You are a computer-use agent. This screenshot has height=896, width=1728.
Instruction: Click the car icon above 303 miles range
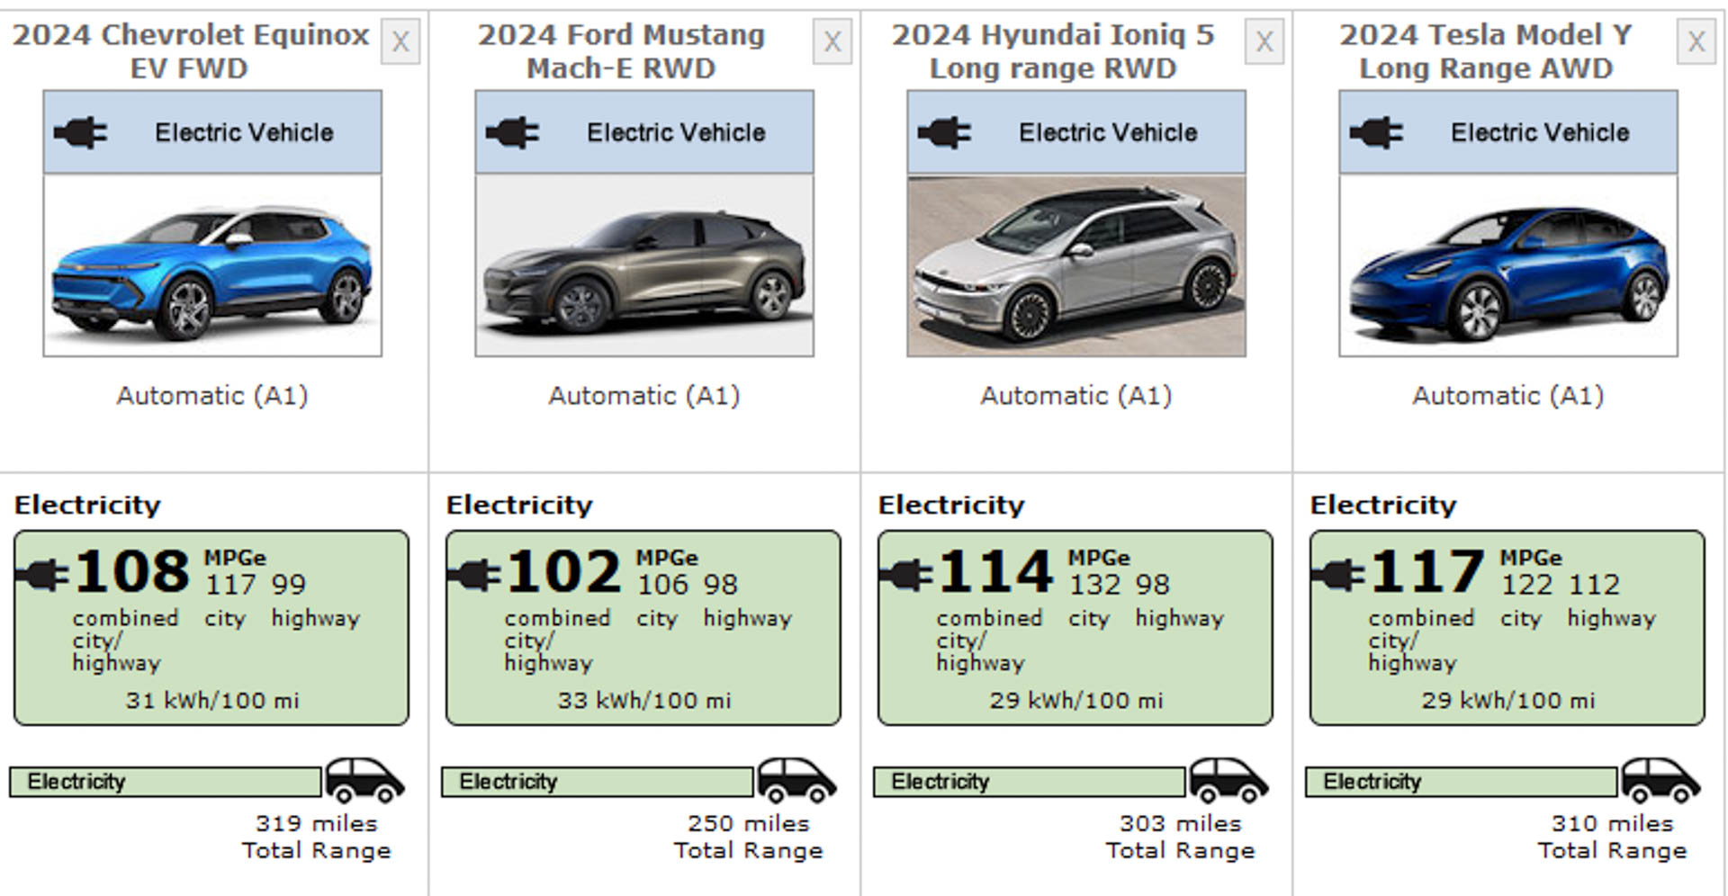tap(1228, 780)
